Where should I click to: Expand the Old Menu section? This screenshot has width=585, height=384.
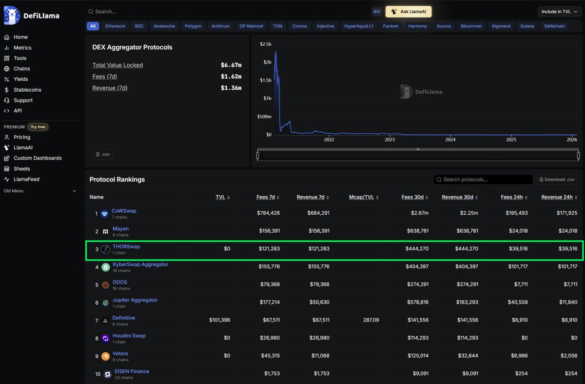[40, 191]
